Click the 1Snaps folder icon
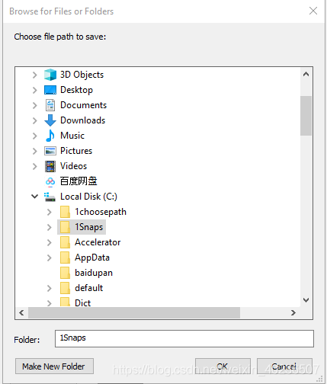 point(65,227)
